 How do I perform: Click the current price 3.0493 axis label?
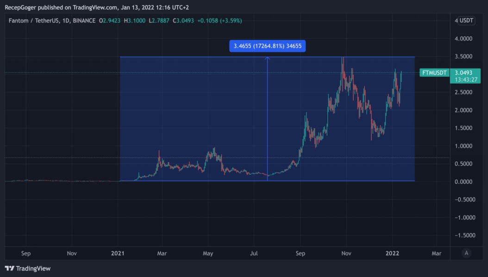coord(463,72)
